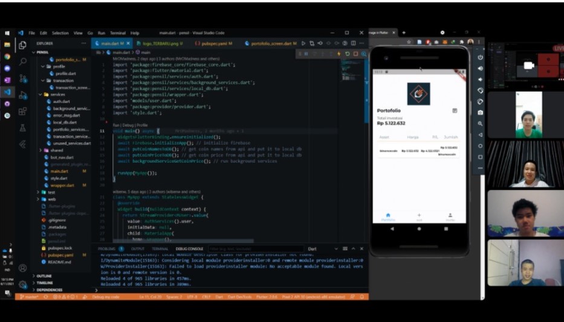Image resolution: width=564 pixels, height=322 pixels.
Task: Expand the shared folder
Action: (41, 150)
